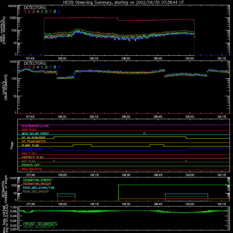Click DETECTORS: label in rear segments plot
Screen dimensions: 233x233
35,63
